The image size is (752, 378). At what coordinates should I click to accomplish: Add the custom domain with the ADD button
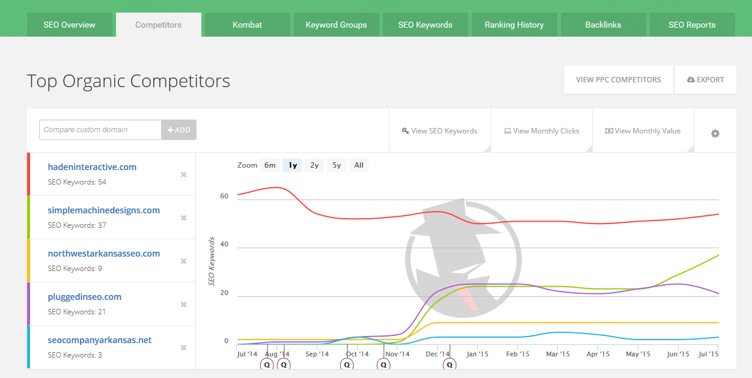coord(179,130)
